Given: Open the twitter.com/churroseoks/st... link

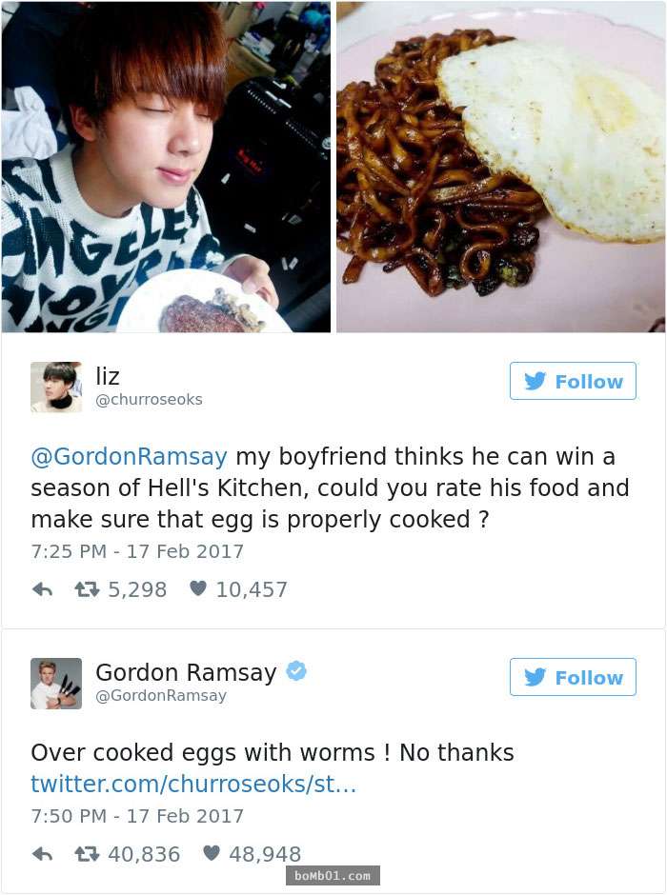Looking at the screenshot, I should pyautogui.click(x=193, y=784).
